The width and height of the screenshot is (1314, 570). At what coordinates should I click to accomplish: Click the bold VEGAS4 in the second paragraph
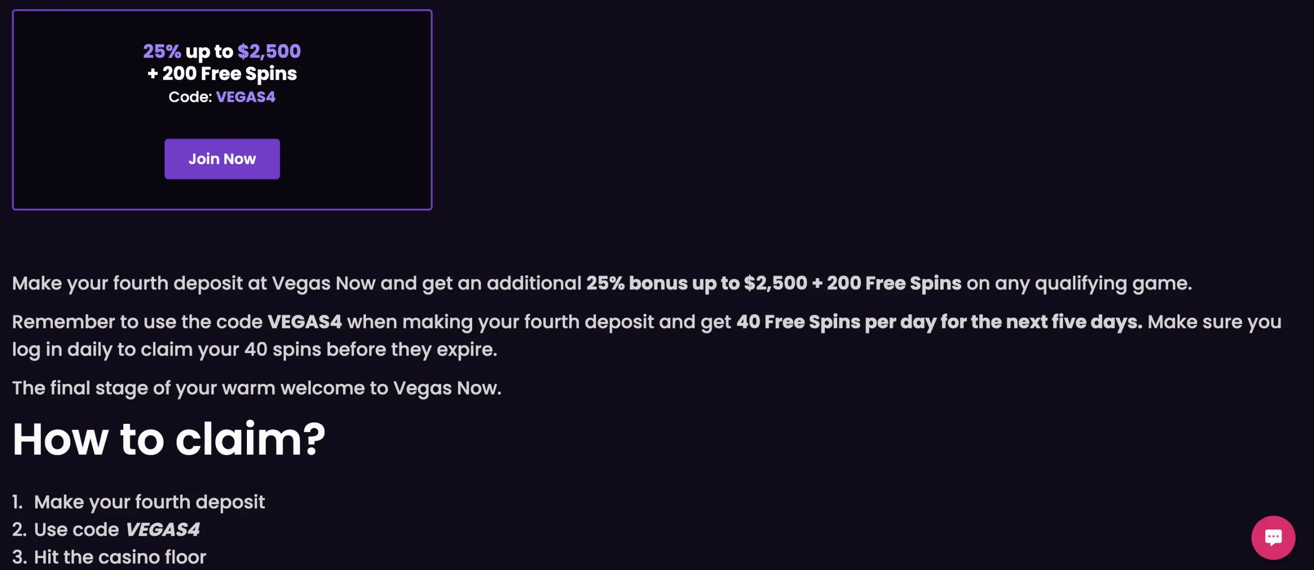(305, 321)
